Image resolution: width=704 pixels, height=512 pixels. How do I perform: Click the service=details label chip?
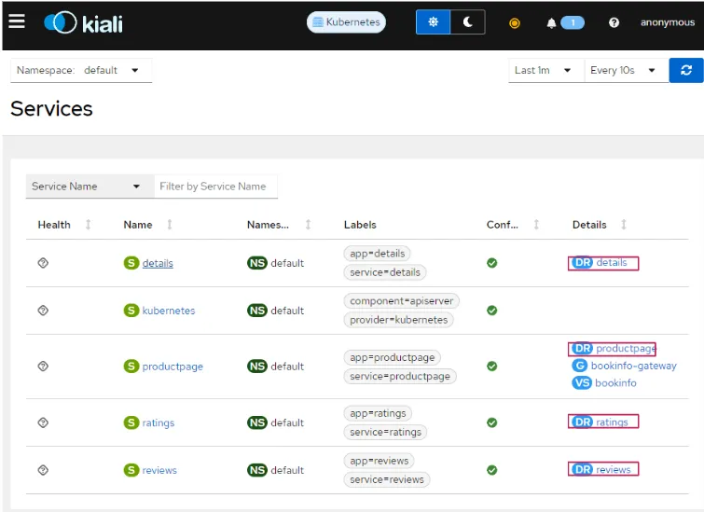point(385,272)
